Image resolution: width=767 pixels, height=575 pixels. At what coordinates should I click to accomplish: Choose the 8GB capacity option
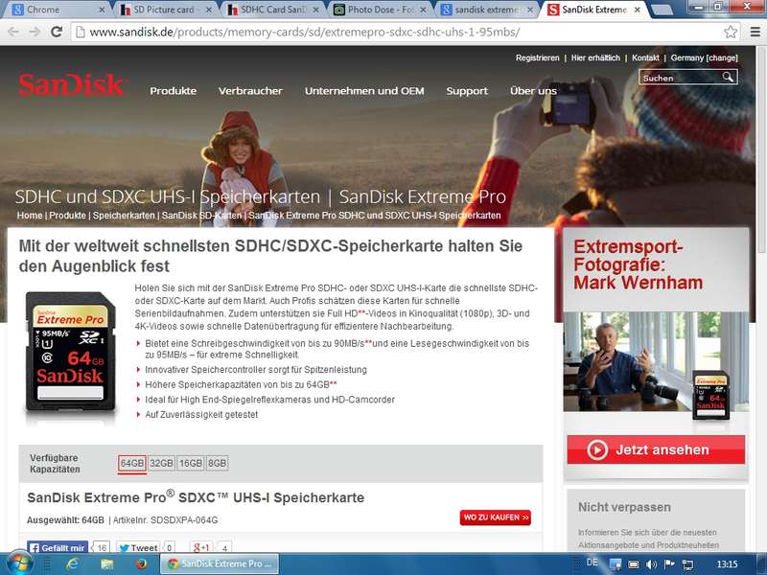218,463
